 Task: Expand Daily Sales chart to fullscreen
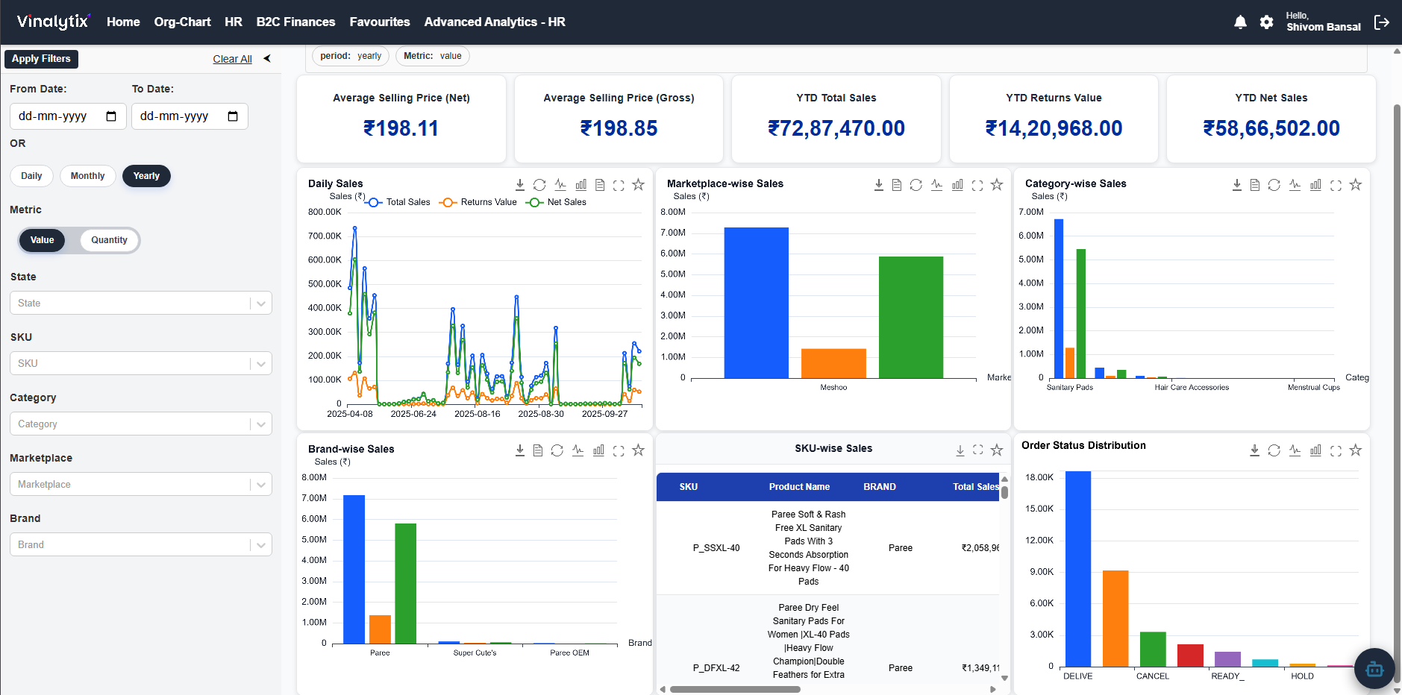tap(619, 185)
